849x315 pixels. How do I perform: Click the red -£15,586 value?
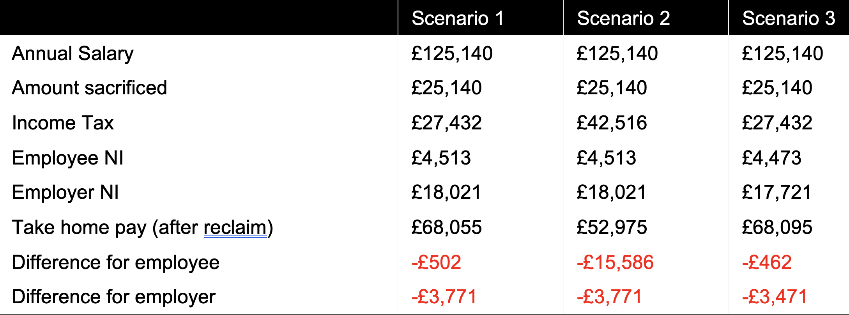click(615, 262)
